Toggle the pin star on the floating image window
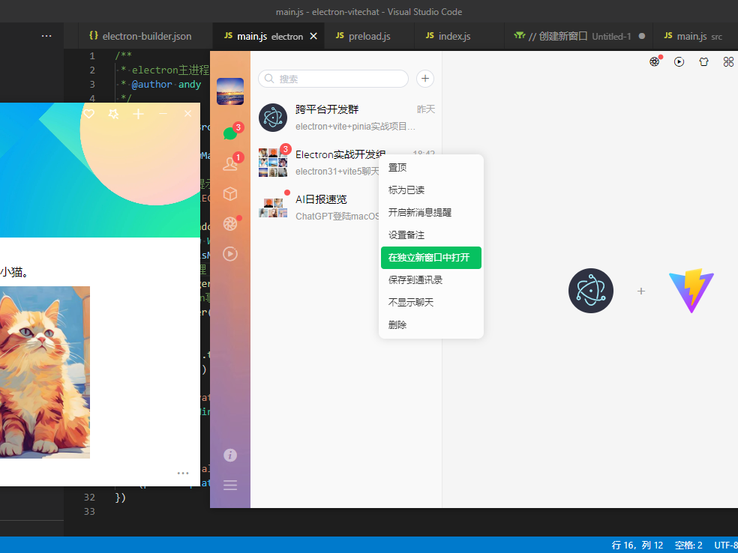 click(114, 113)
